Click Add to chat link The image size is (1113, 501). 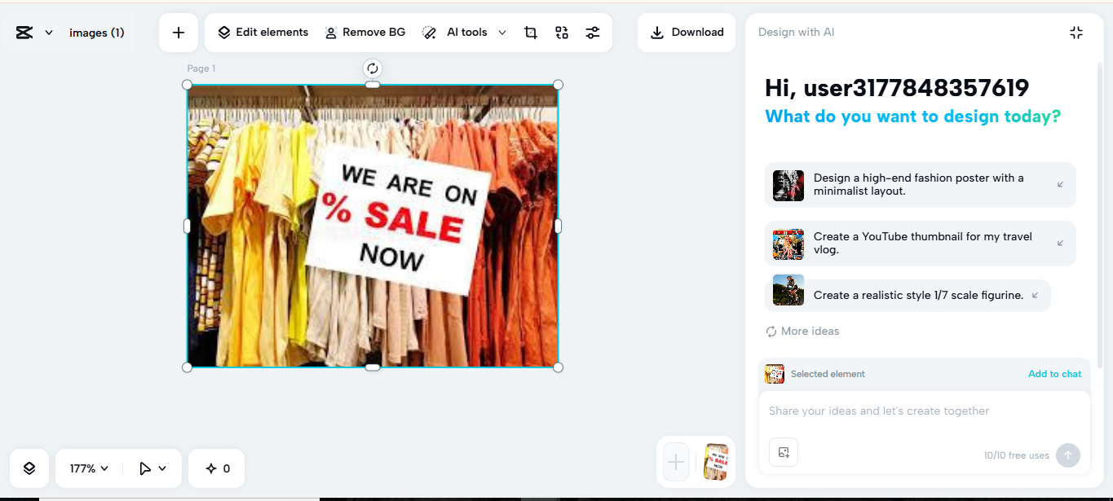(x=1054, y=374)
